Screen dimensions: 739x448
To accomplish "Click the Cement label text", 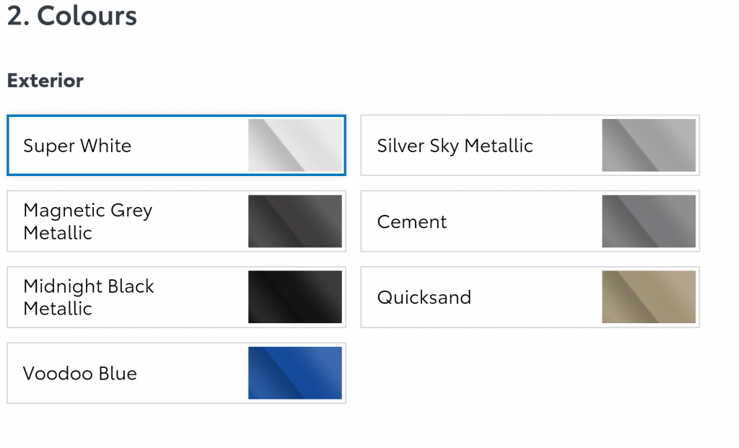I will click(412, 221).
